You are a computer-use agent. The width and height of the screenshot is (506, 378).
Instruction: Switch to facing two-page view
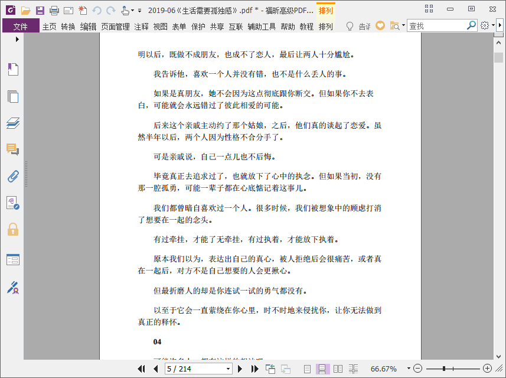(338, 369)
